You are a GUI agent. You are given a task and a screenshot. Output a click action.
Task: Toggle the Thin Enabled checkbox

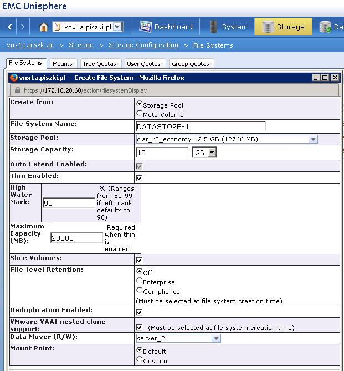[139, 178]
